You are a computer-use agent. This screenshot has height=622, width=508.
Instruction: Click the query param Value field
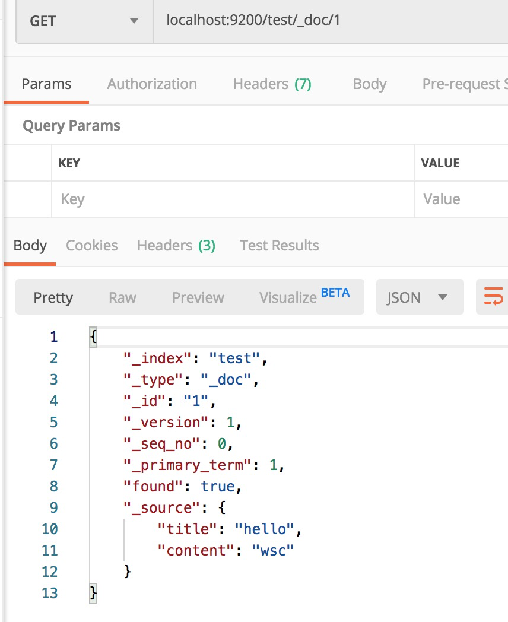tap(462, 199)
